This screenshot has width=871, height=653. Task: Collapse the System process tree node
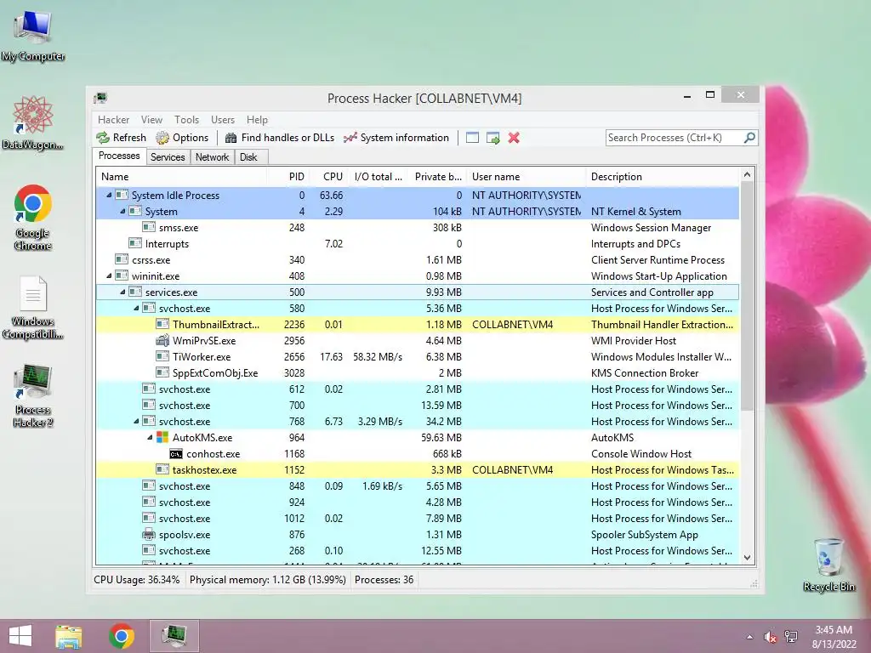(x=122, y=211)
